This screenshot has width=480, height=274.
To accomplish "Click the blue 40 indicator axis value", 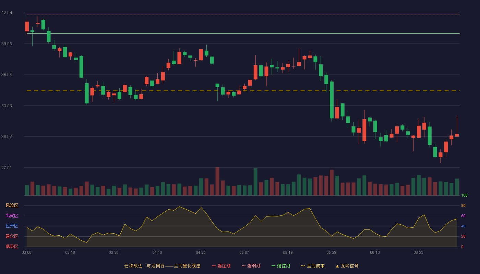I will [463, 226].
